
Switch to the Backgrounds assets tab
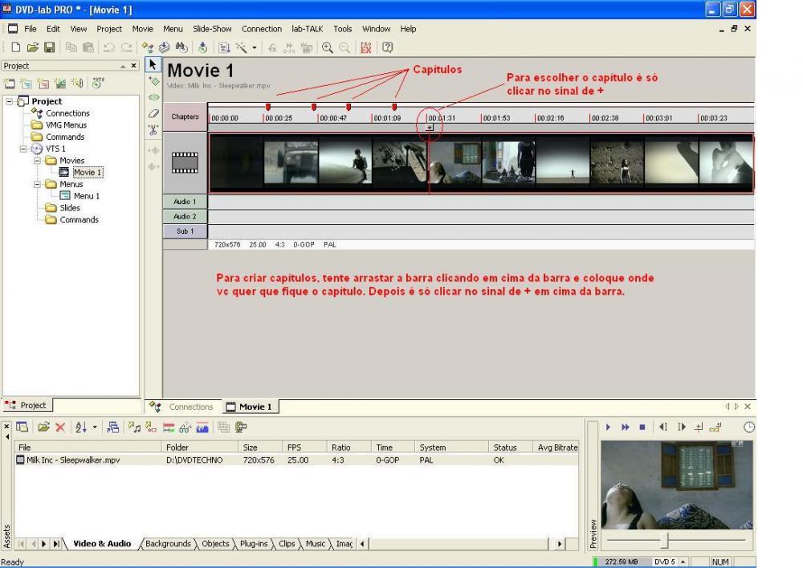[167, 544]
